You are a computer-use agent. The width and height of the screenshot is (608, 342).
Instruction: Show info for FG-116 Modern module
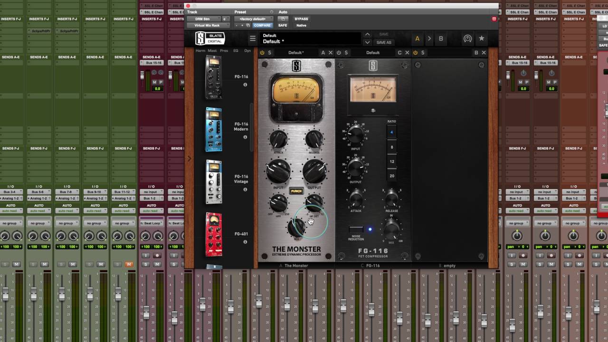tap(245, 137)
